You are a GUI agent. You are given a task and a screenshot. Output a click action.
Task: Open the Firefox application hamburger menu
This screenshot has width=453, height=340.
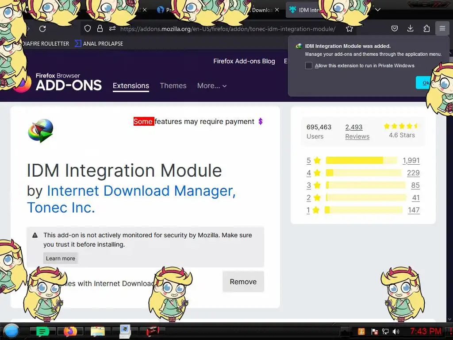click(442, 28)
